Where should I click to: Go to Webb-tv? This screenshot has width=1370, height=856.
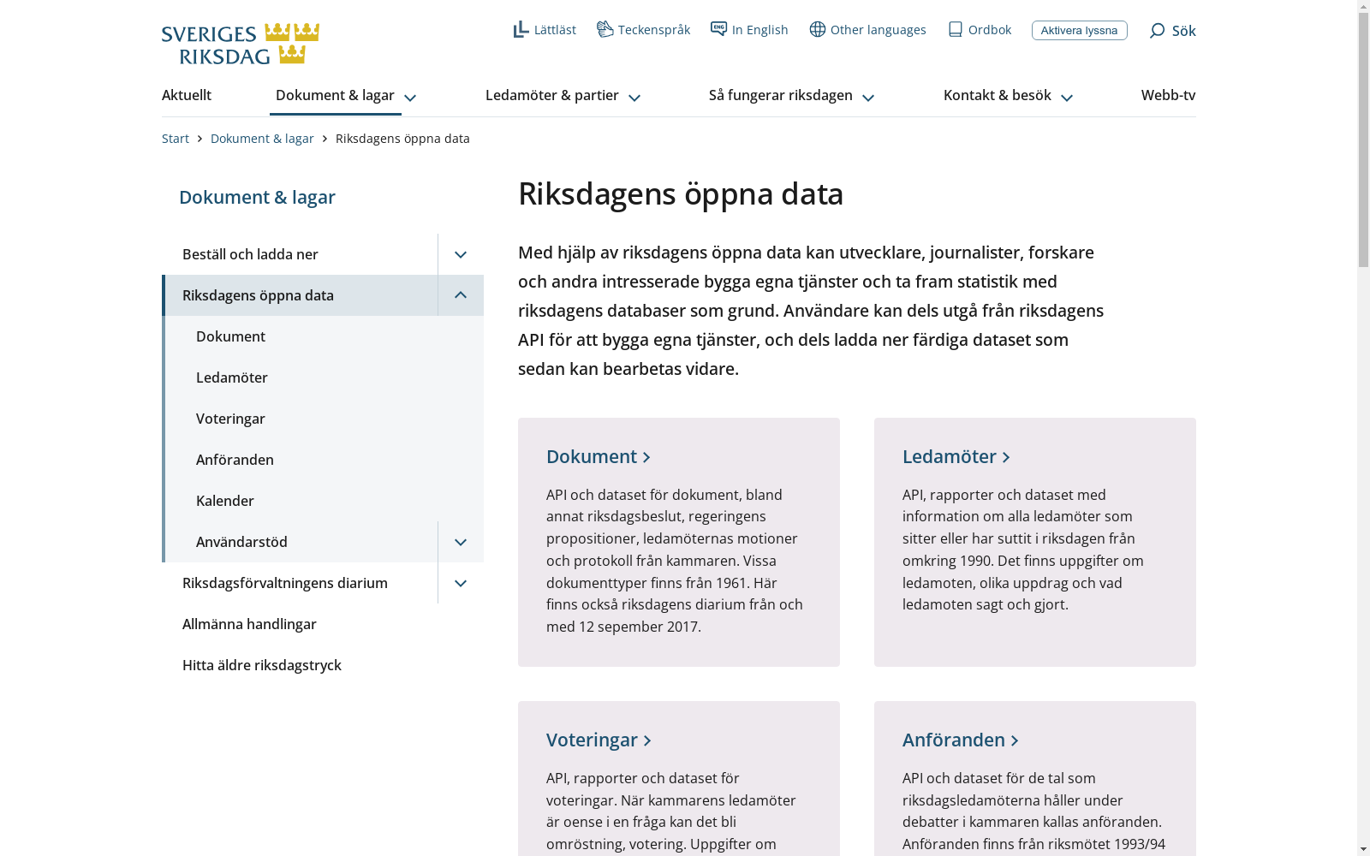1168,95
